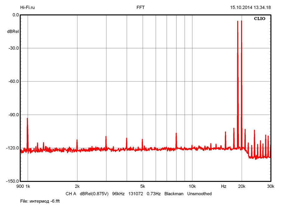
Task: Click the 15.10.2014 date and time stamp
Action: (250, 8)
